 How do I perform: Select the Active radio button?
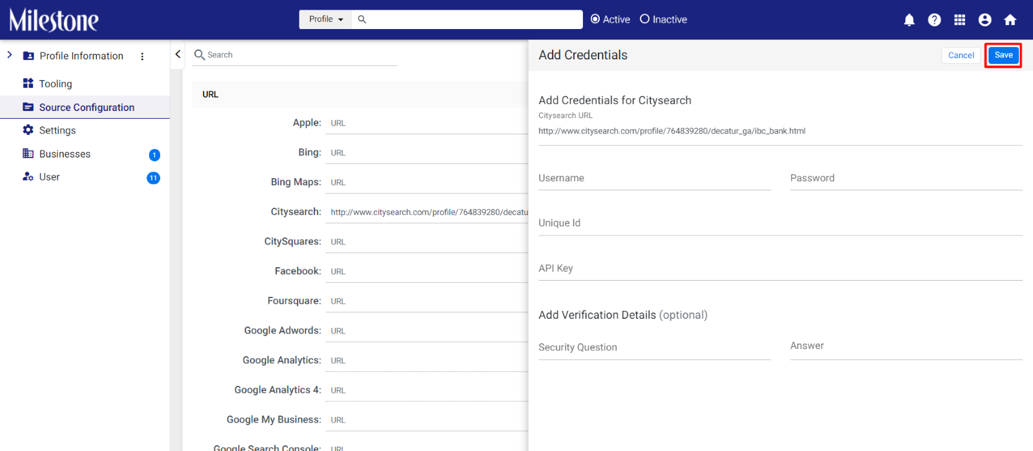click(595, 19)
